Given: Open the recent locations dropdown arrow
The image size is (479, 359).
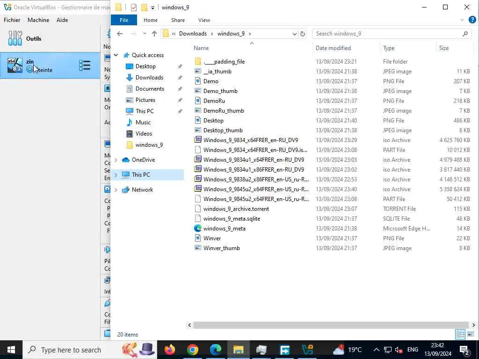Looking at the screenshot, I should coord(145,34).
